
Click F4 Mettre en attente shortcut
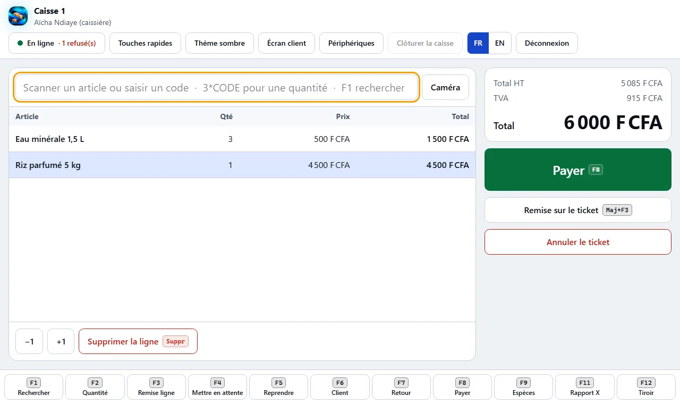tap(217, 387)
